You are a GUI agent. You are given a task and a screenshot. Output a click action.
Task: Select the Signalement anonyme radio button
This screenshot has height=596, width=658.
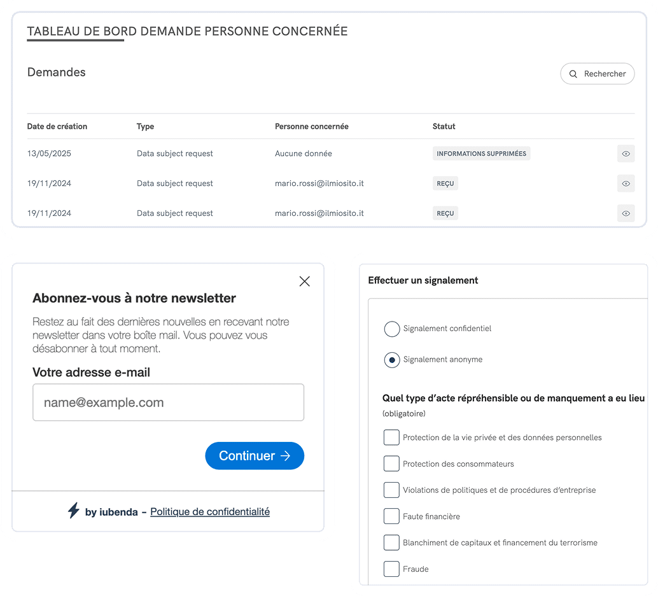pyautogui.click(x=392, y=360)
